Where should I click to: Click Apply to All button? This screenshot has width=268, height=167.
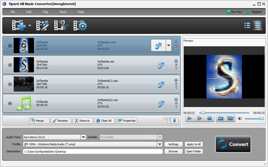point(194,144)
